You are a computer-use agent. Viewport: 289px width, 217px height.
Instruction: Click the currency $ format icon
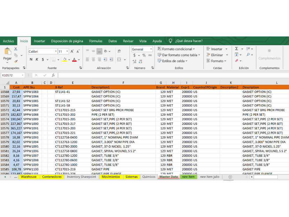134,55
